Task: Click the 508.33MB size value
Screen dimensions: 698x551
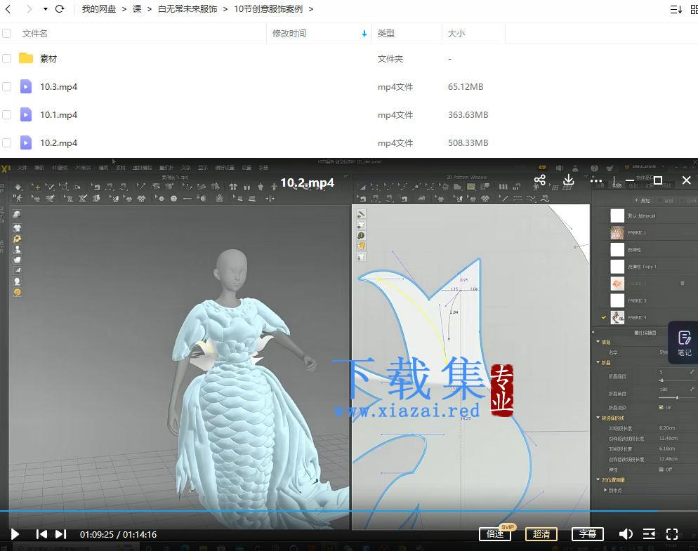Action: pos(468,143)
